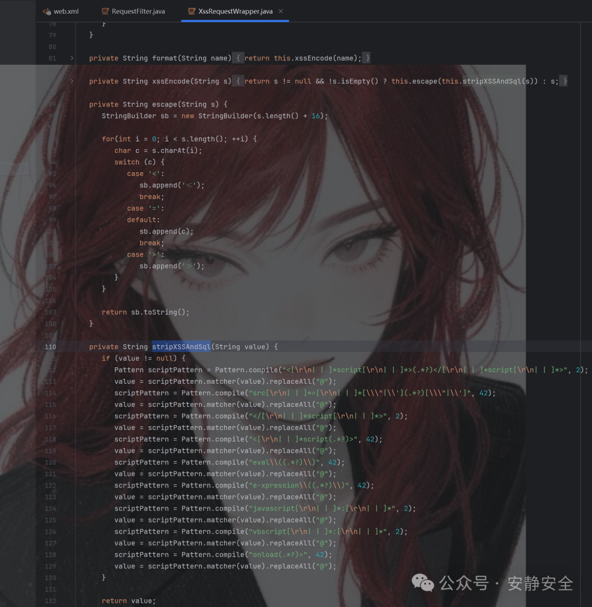Image resolution: width=592 pixels, height=607 pixels.
Task: Collapse the format method fold arrow
Action: (71, 58)
